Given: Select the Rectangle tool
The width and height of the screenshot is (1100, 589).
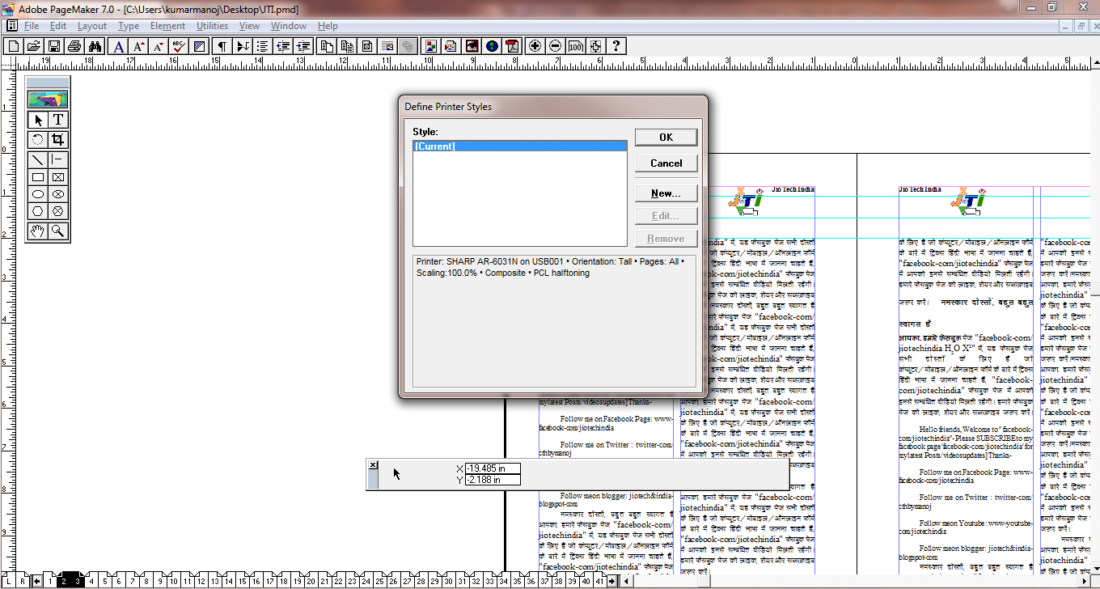Looking at the screenshot, I should 36,176.
